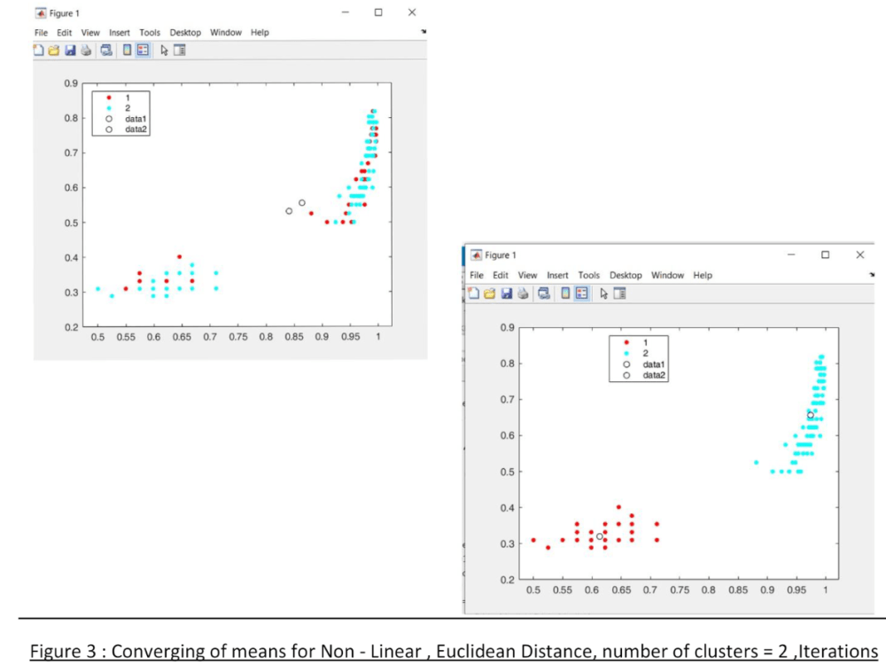Click dock arrow in lower window menu bar
Viewport: 886px width, 665px height.
point(872,275)
